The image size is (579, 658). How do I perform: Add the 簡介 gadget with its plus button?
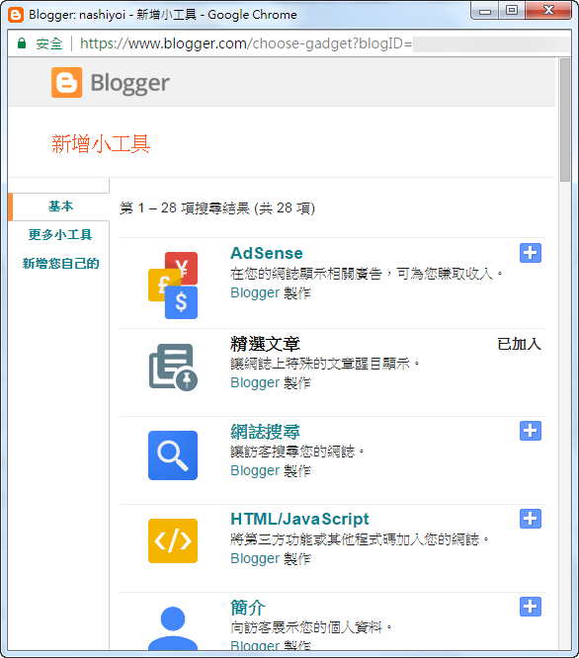coord(531,607)
